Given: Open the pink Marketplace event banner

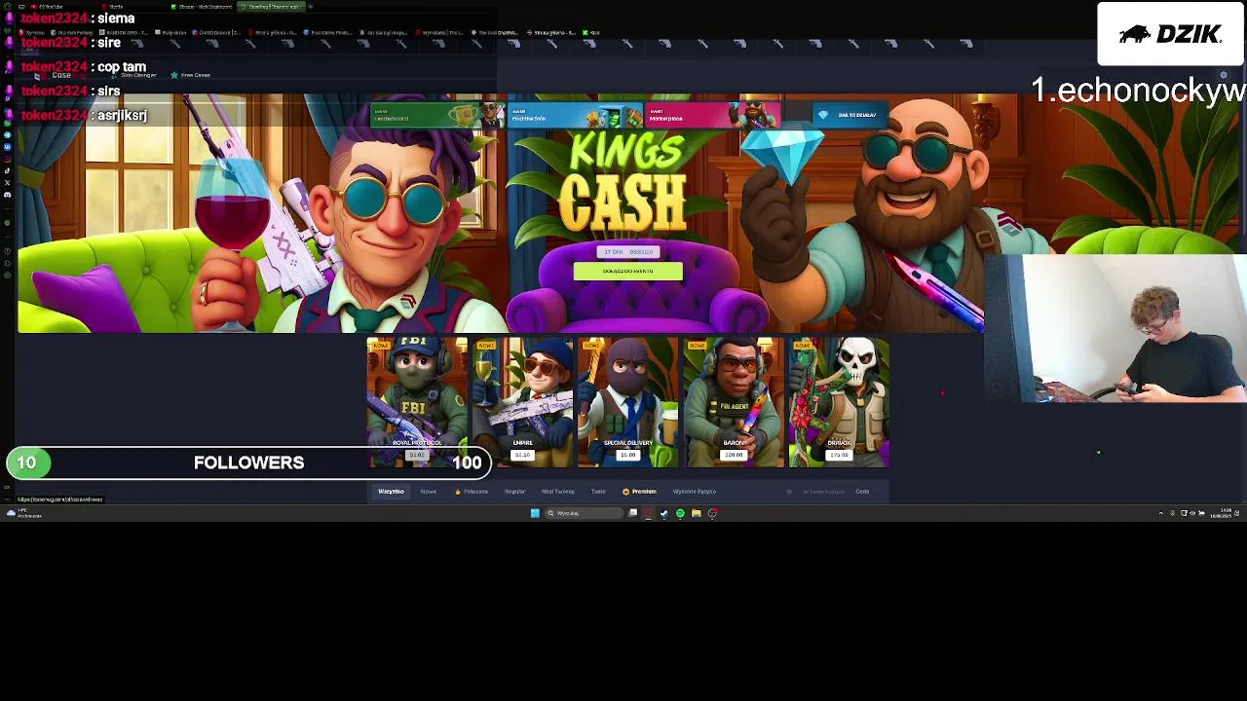Looking at the screenshot, I should 713,116.
